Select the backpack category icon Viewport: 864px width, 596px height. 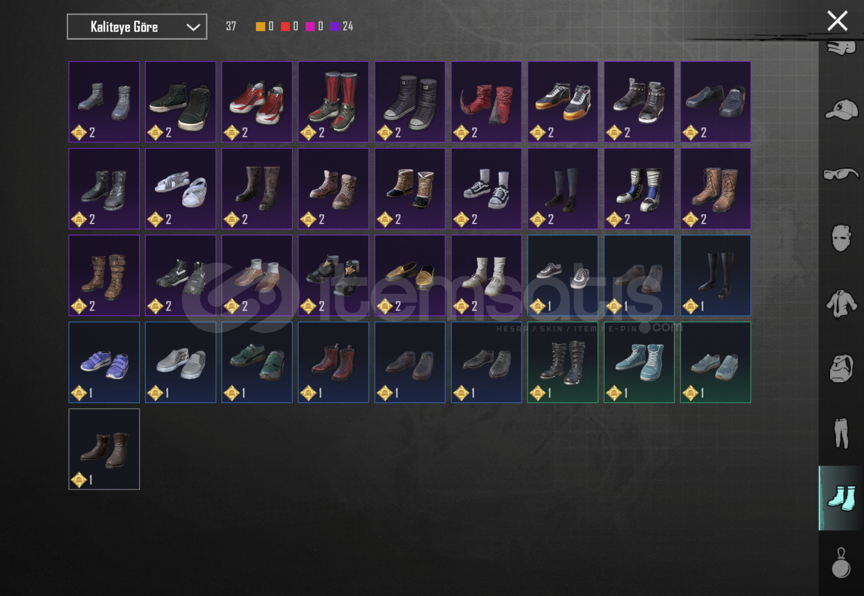pos(841,368)
